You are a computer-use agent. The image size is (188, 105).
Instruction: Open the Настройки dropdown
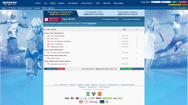pos(38,8)
